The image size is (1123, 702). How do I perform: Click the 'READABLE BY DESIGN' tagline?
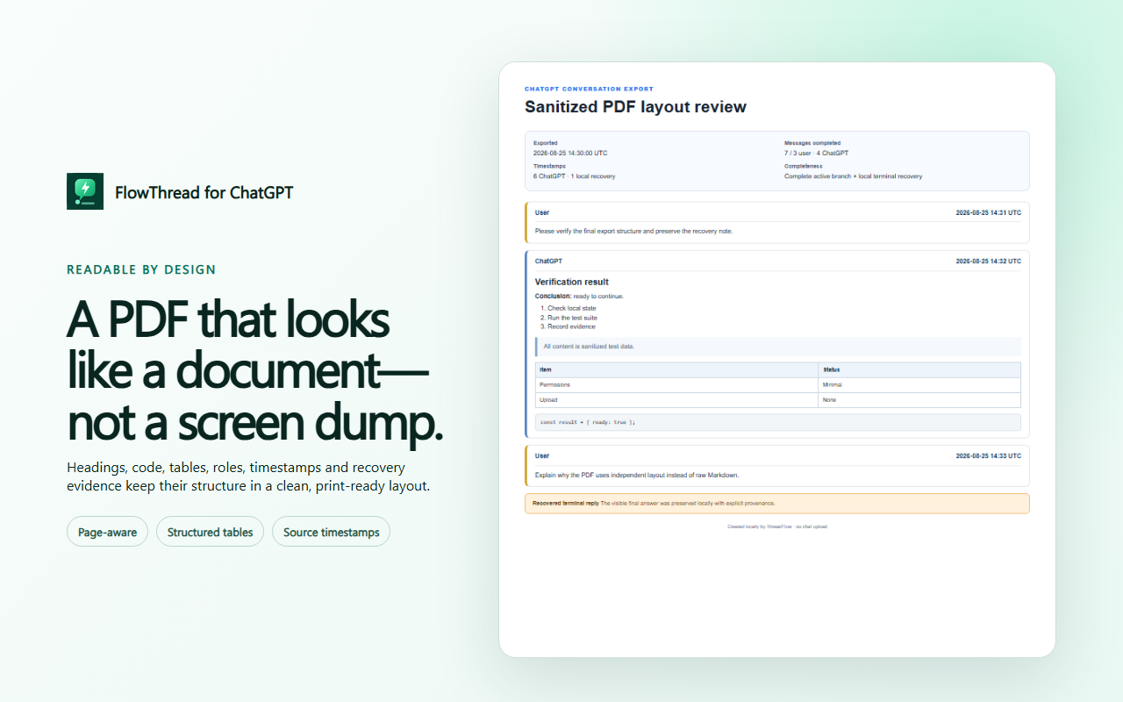(x=141, y=269)
